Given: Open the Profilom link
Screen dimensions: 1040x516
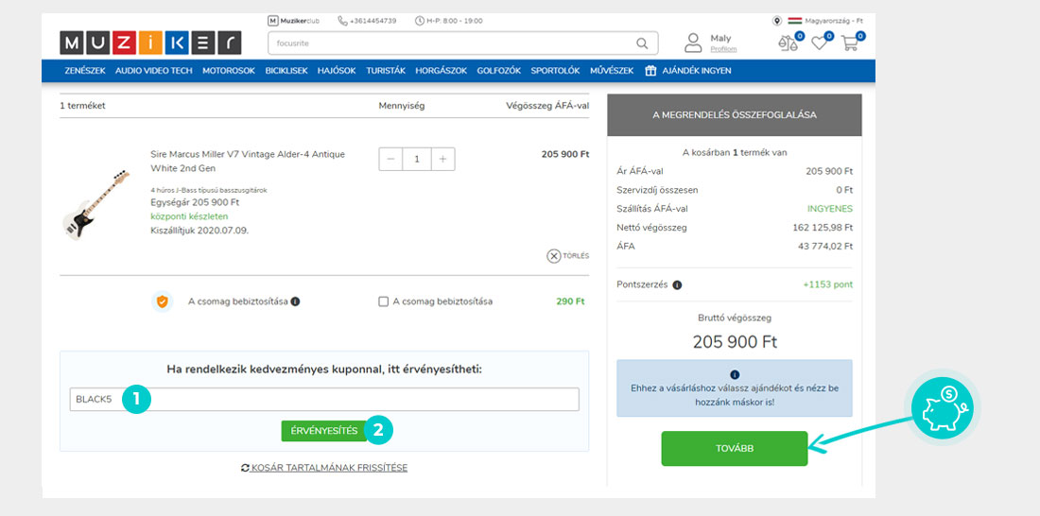Looking at the screenshot, I should 723,49.
